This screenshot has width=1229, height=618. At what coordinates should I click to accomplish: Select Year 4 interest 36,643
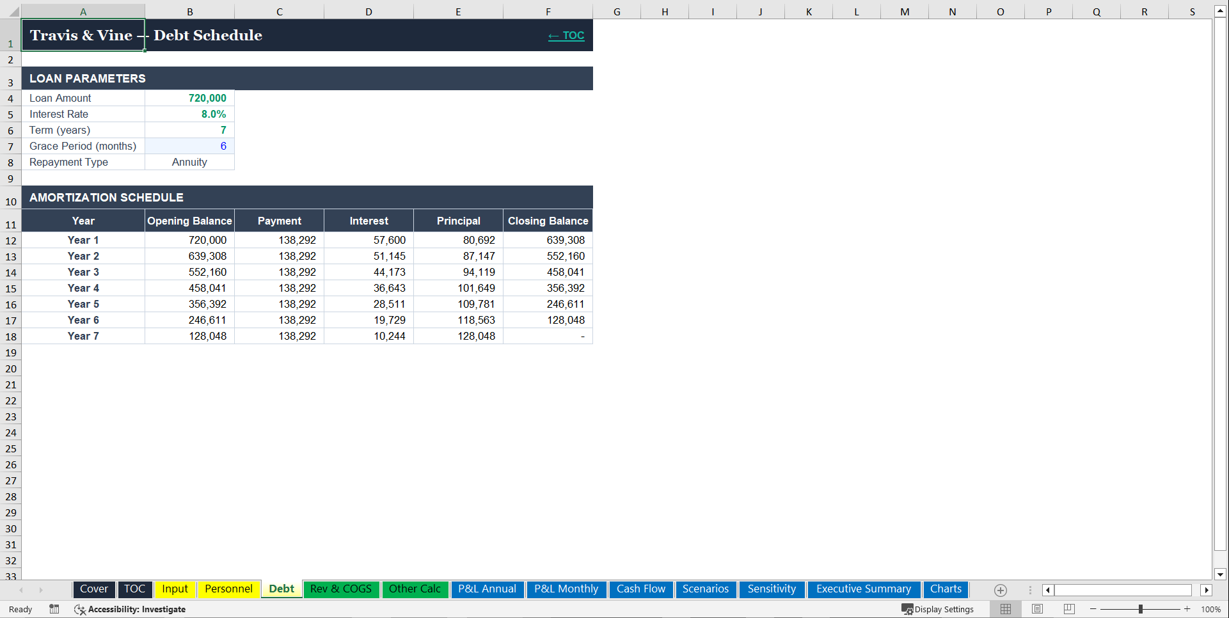point(369,288)
